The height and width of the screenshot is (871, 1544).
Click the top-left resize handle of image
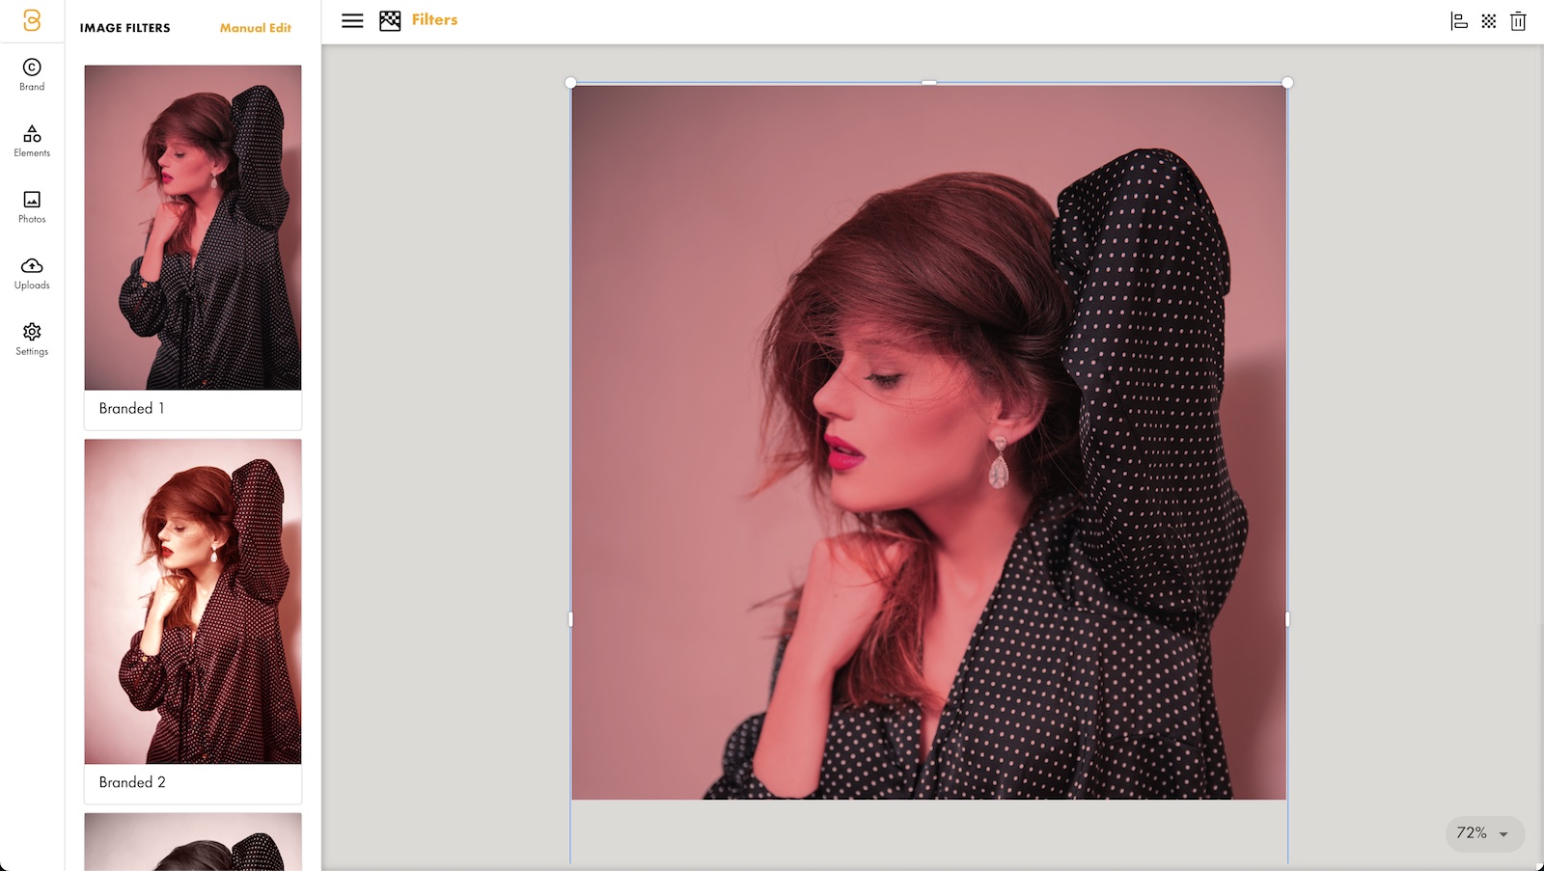point(570,83)
